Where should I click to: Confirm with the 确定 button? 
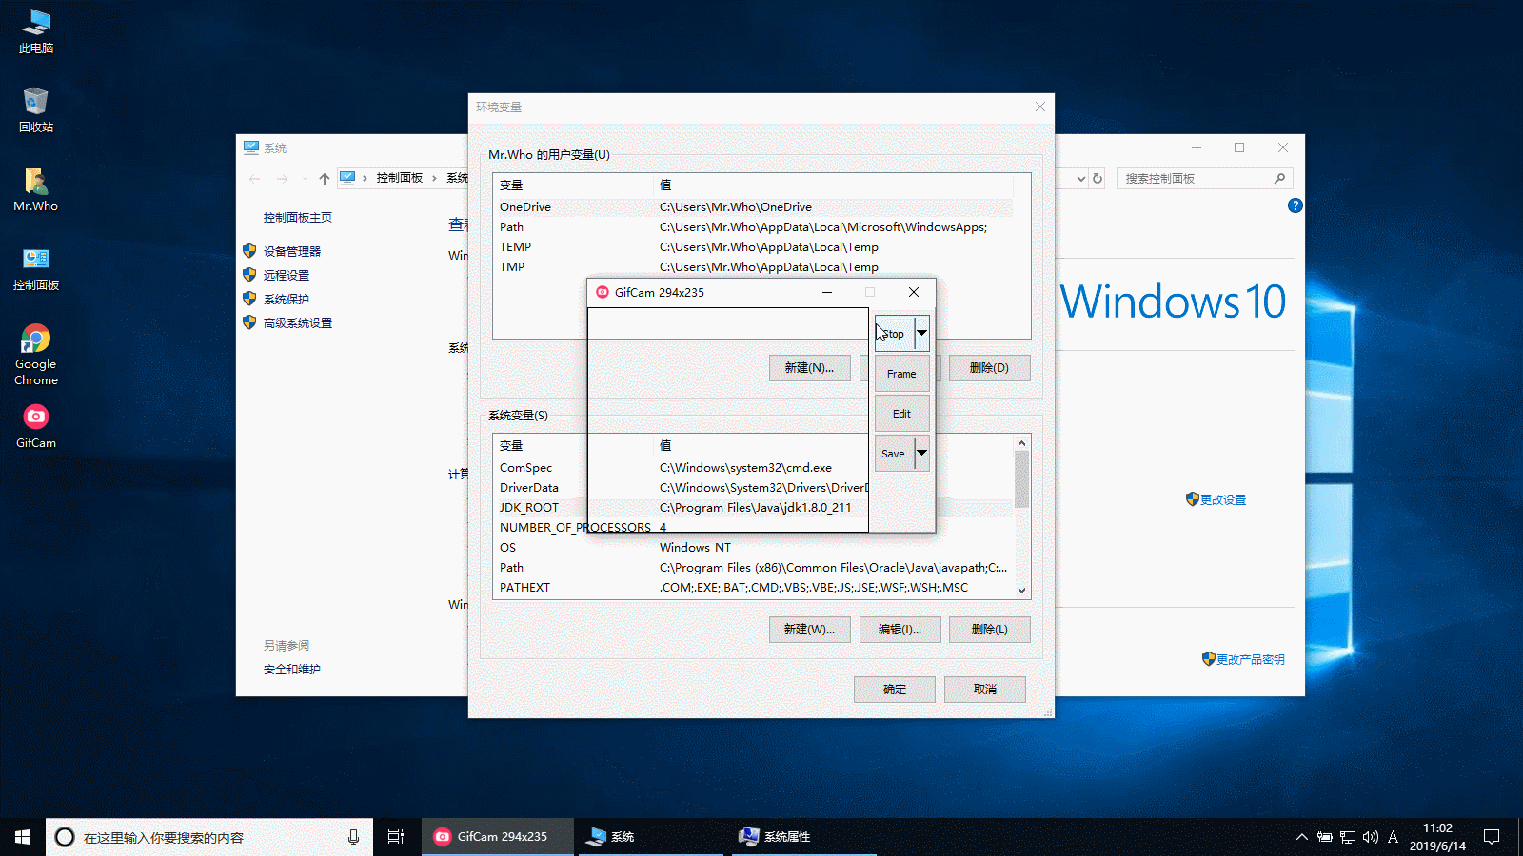coord(895,690)
